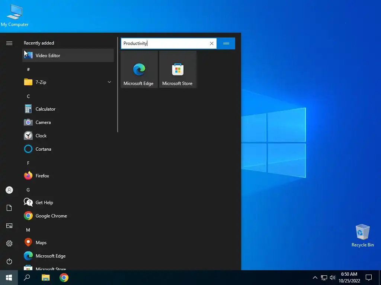381x285 pixels.
Task: Click the 'C' letter header
Action: pyautogui.click(x=28, y=96)
